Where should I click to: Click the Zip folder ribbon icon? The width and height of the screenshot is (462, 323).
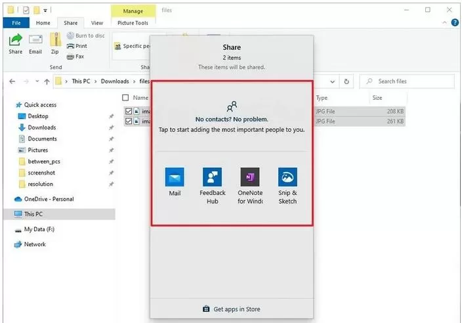[55, 39]
